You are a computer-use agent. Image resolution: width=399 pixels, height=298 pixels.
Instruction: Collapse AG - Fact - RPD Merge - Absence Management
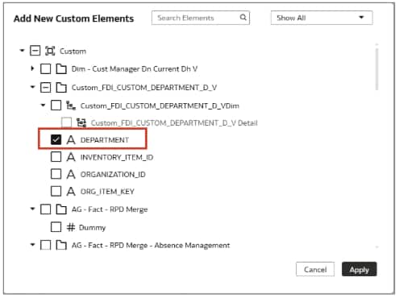click(32, 245)
